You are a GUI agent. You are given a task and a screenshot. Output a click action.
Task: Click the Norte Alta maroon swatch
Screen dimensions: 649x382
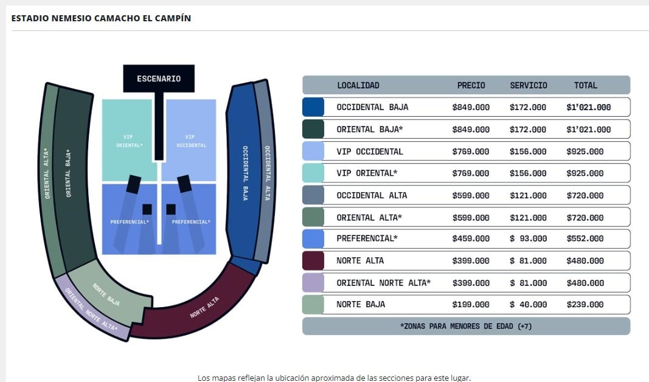[x=313, y=261]
